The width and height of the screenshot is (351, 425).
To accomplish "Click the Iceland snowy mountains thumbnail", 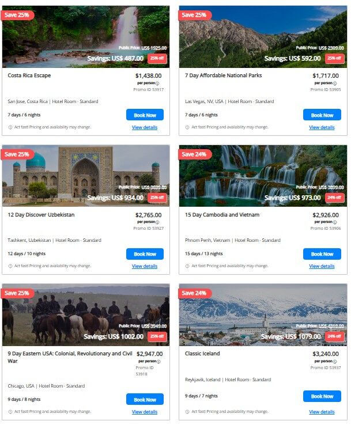I will tap(263, 314).
